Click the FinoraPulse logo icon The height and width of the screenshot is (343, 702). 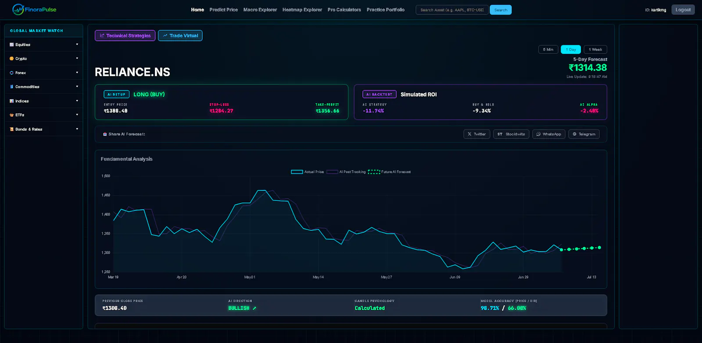[18, 9]
